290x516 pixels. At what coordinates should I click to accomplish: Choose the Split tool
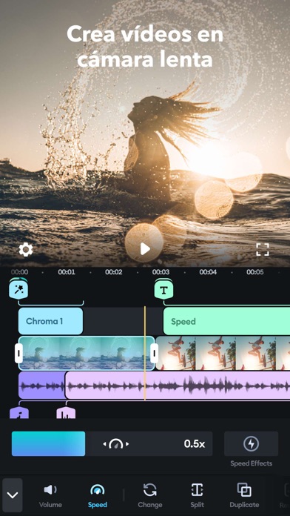click(197, 495)
